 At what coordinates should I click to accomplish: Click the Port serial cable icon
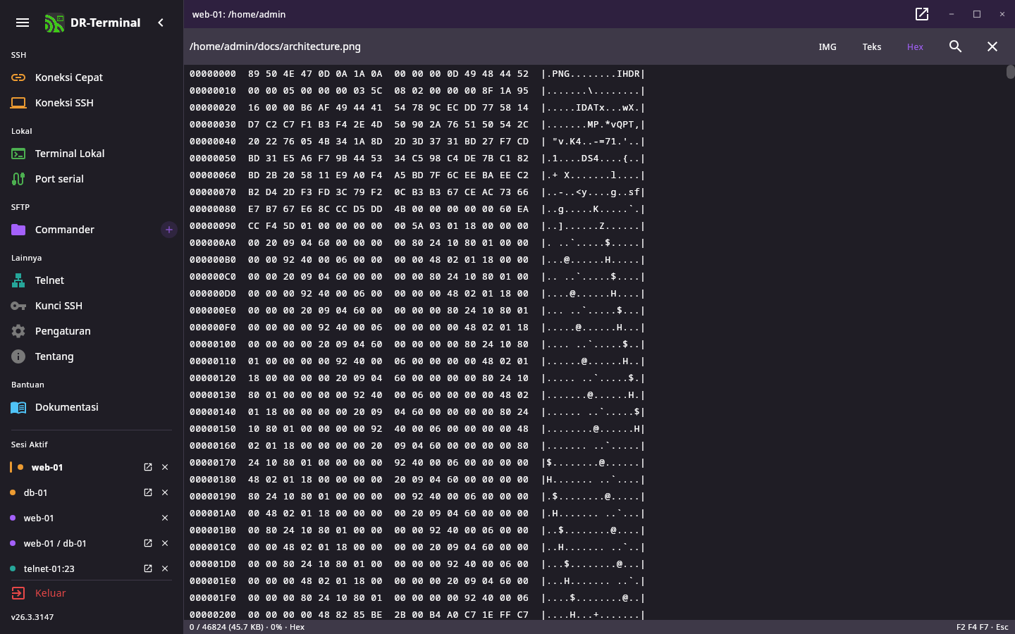18,179
